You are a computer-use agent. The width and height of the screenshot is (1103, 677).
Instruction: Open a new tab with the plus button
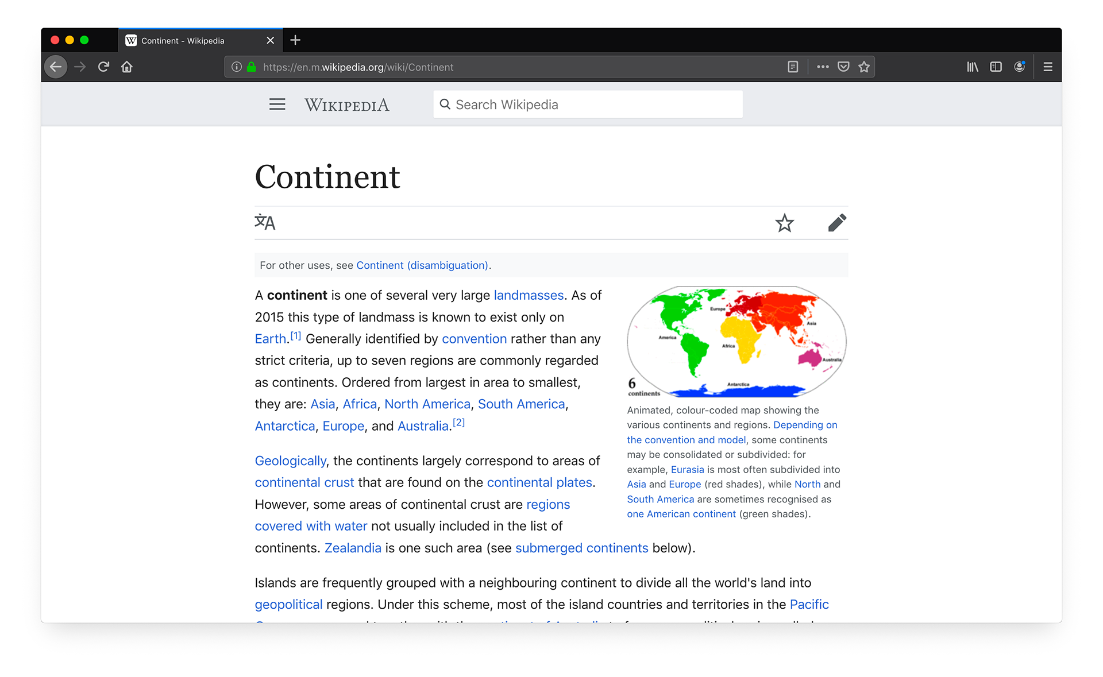pyautogui.click(x=295, y=40)
